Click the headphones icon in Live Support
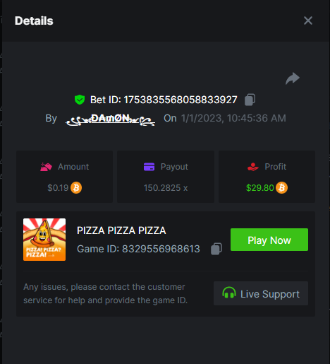Screen dimensions: 330x364 tap(229, 293)
